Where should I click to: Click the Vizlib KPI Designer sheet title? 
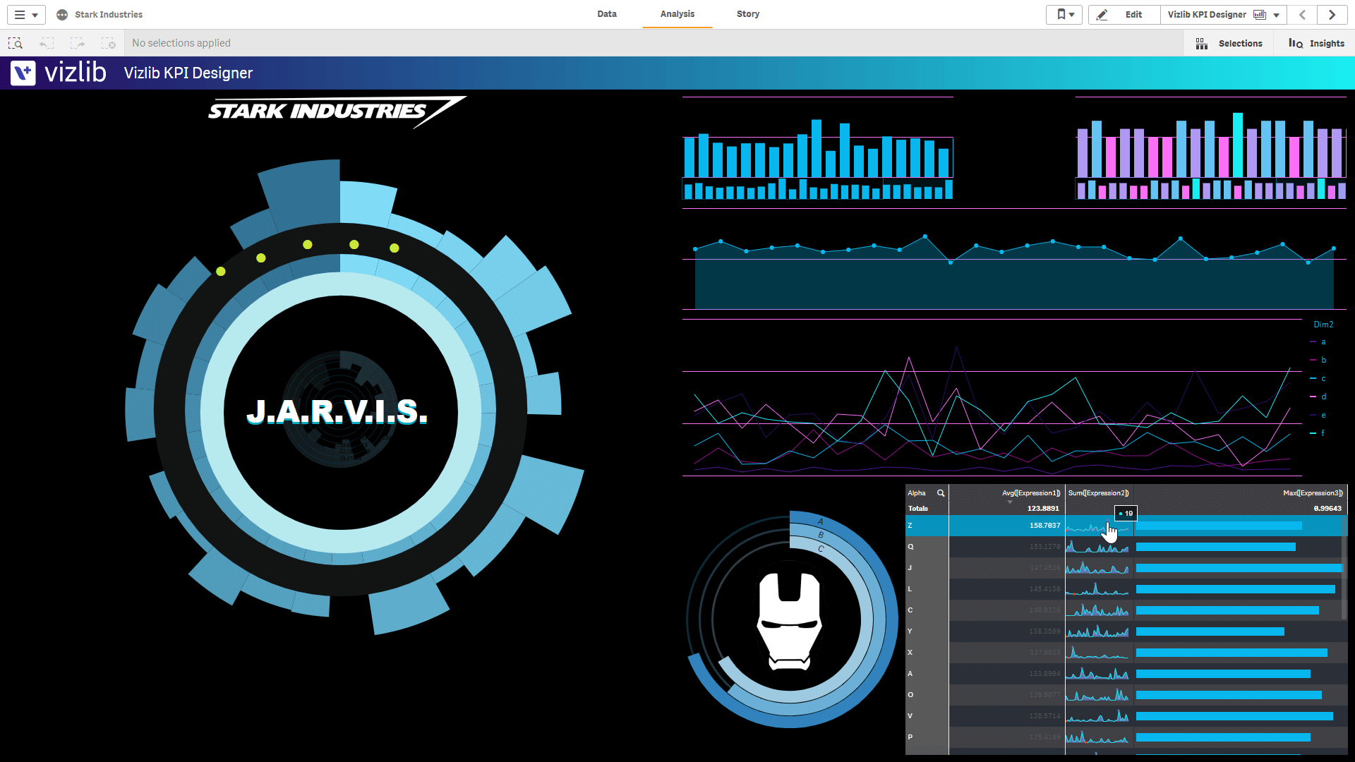pyautogui.click(x=188, y=73)
